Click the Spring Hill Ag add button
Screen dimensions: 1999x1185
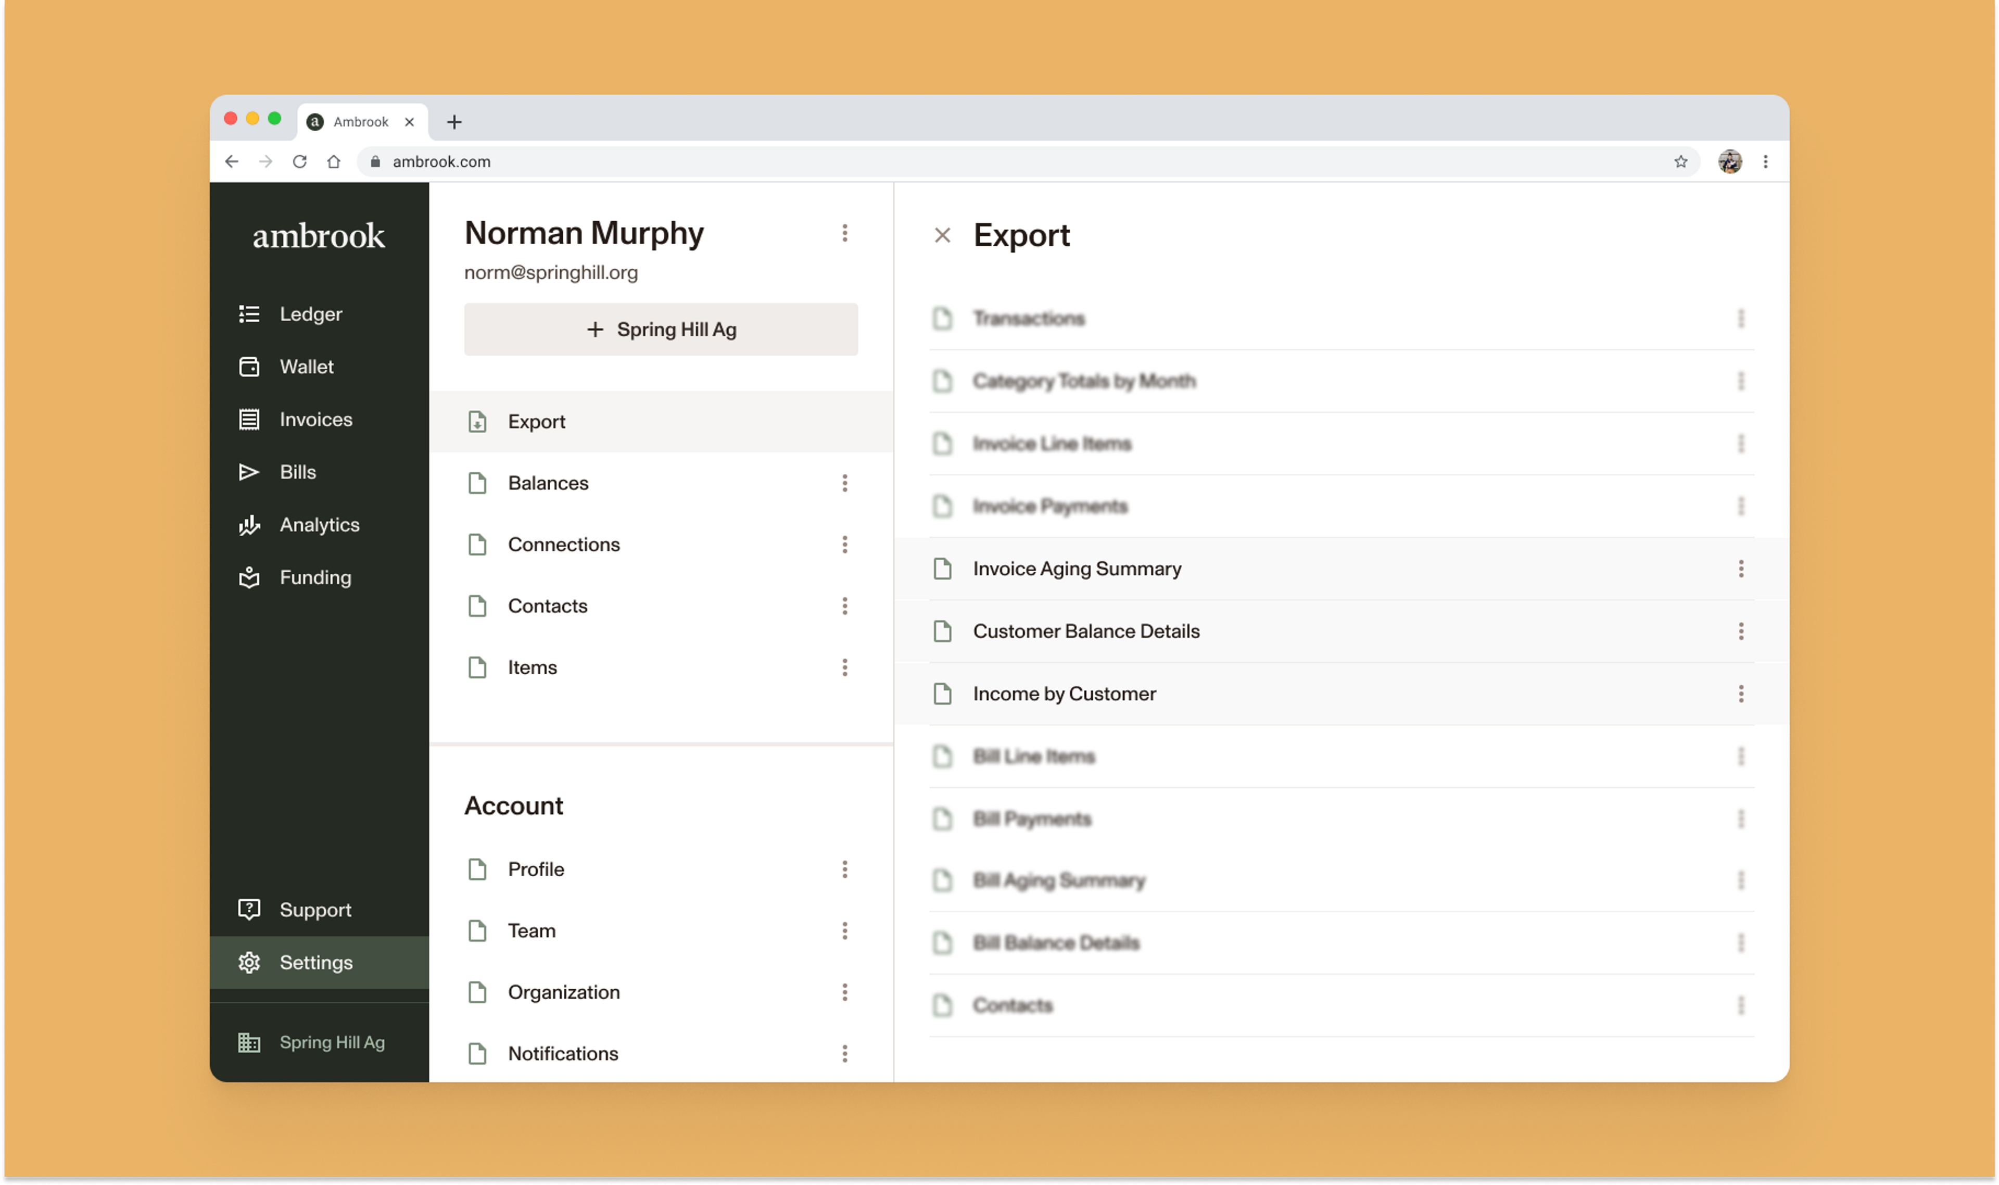tap(660, 330)
